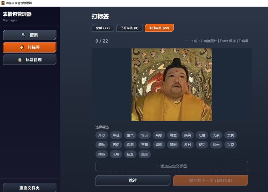268x192 pixels.
Task: Enable the 兴奋 tag chip
Action: pos(230,145)
